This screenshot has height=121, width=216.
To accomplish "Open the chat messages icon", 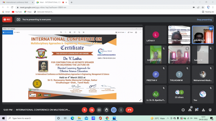I will click(197, 110).
